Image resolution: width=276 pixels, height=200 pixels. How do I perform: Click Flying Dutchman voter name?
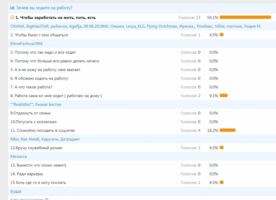(x=162, y=26)
